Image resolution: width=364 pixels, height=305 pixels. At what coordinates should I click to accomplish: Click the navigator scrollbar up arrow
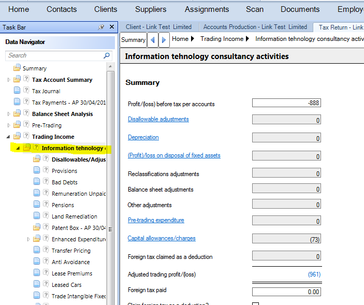tap(110, 67)
